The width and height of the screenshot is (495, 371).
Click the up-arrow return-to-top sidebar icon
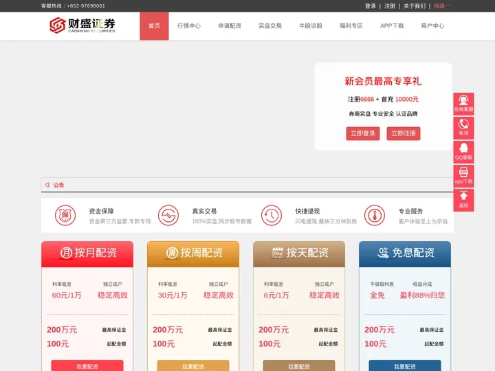click(x=463, y=200)
